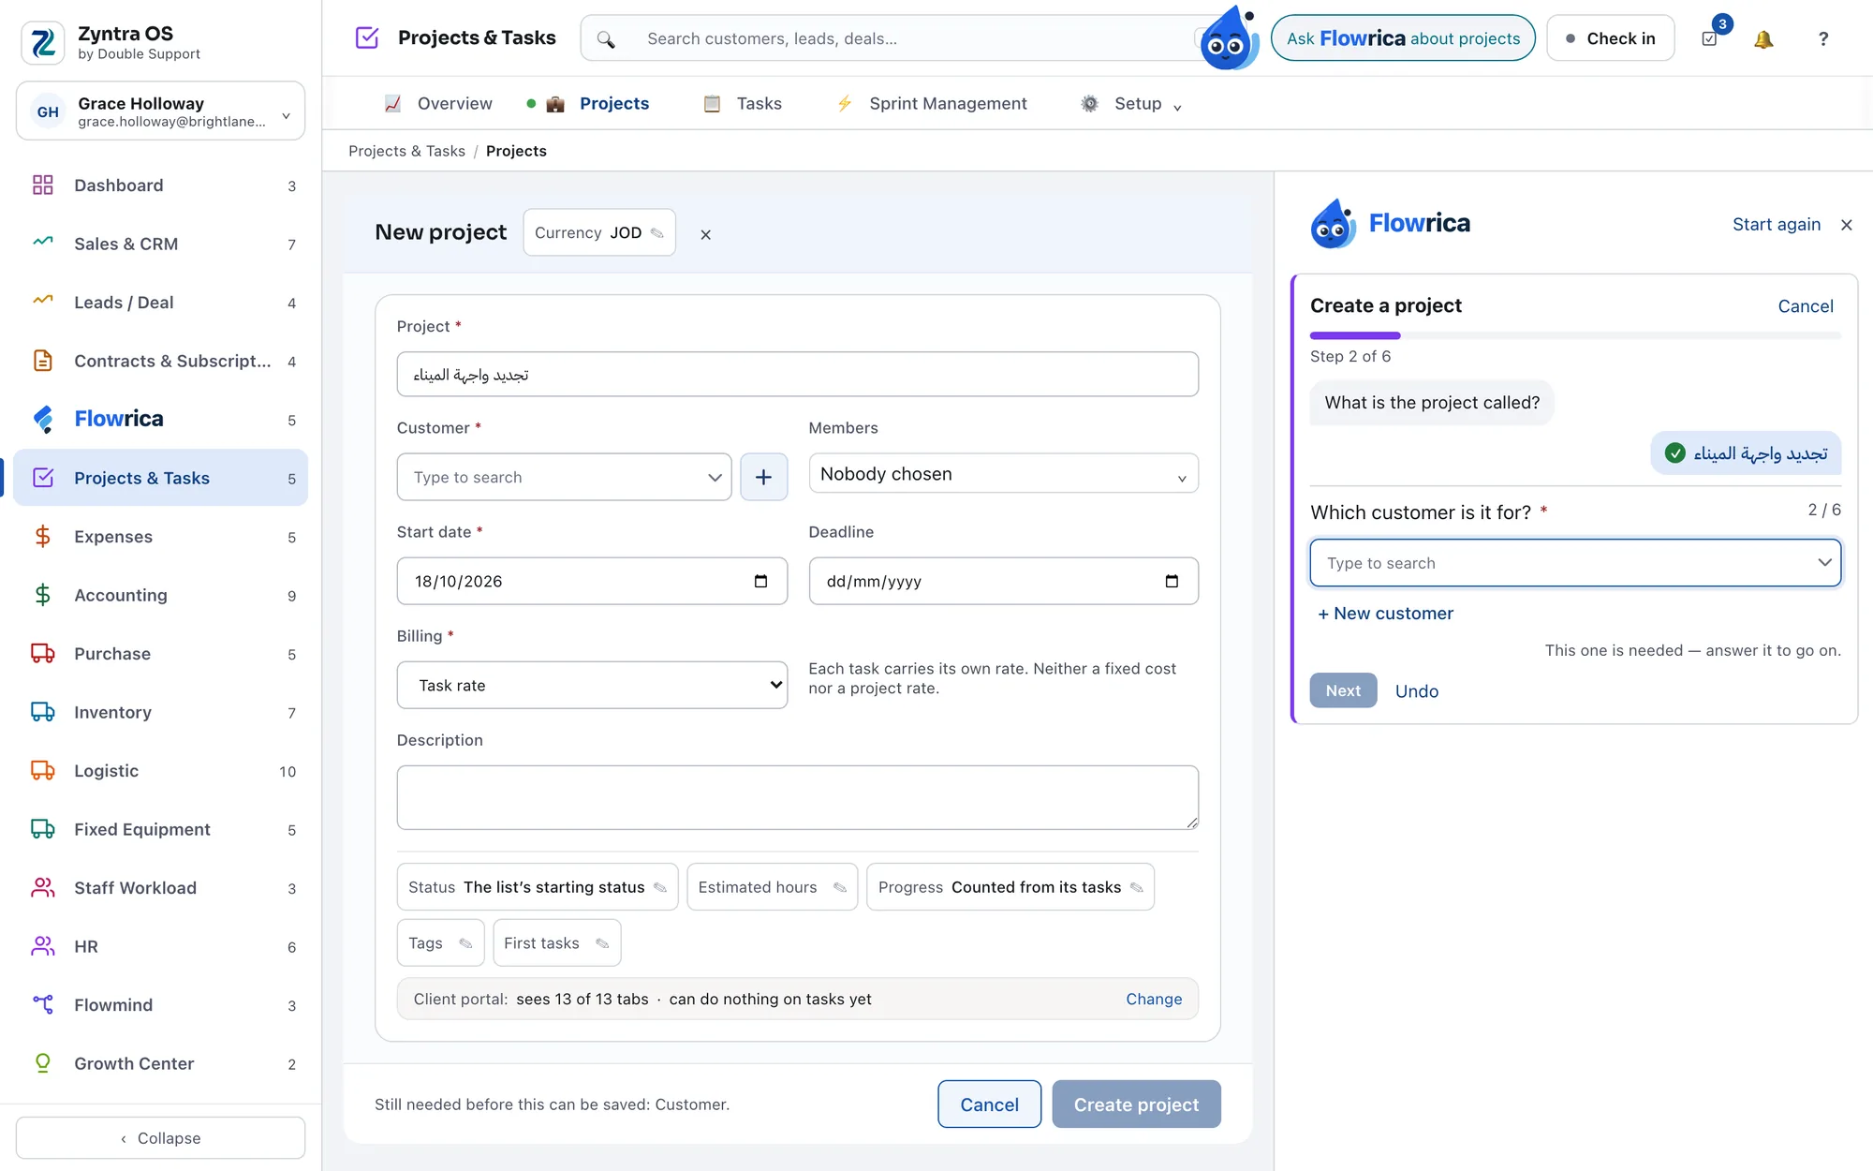Open the Deadline calendar picker

pos(1172,581)
